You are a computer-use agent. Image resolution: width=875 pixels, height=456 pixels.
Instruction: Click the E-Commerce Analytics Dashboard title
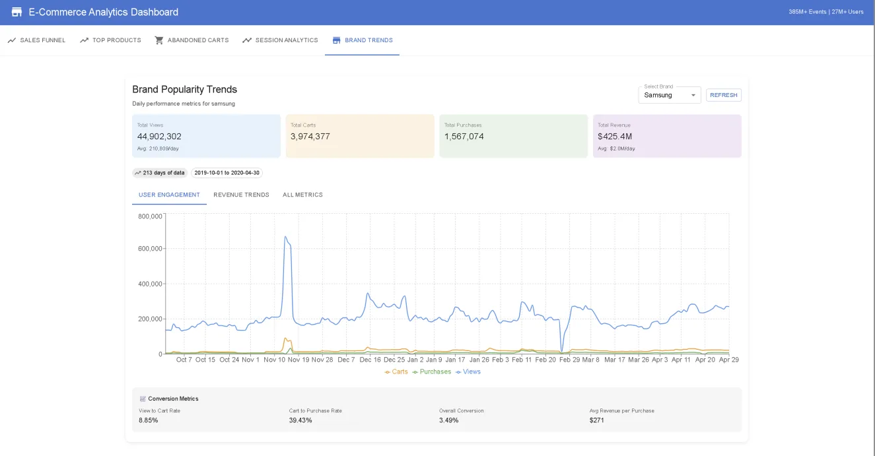pyautogui.click(x=104, y=12)
